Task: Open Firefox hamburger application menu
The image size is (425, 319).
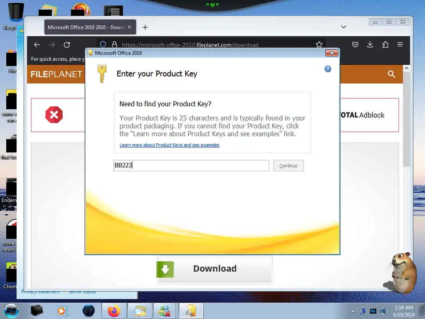Action: (x=400, y=44)
